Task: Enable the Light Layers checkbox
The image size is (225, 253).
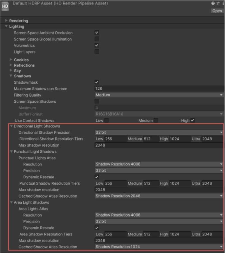Action: 97,52
